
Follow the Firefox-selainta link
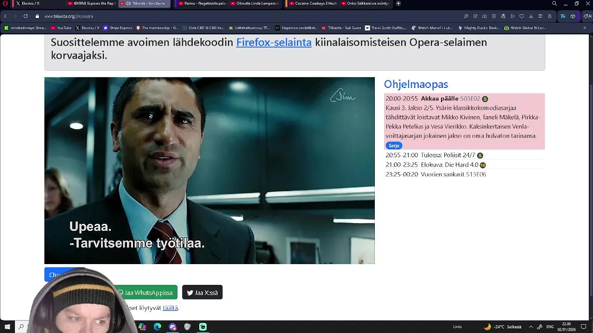[274, 42]
